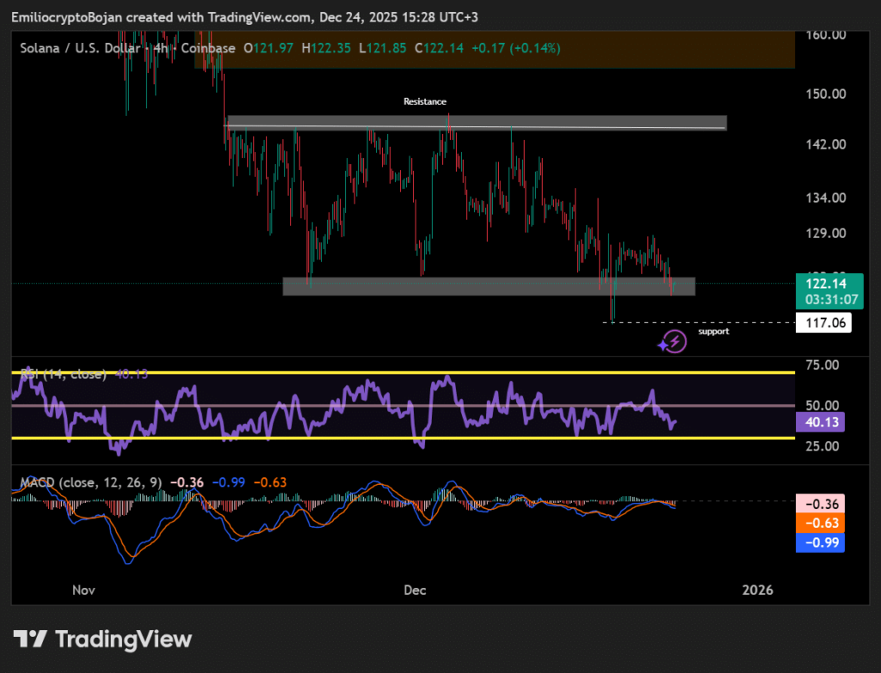Select the purple 40.13 RSI value badge
881x673 pixels.
818,422
